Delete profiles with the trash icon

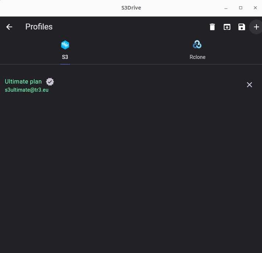tap(212, 27)
